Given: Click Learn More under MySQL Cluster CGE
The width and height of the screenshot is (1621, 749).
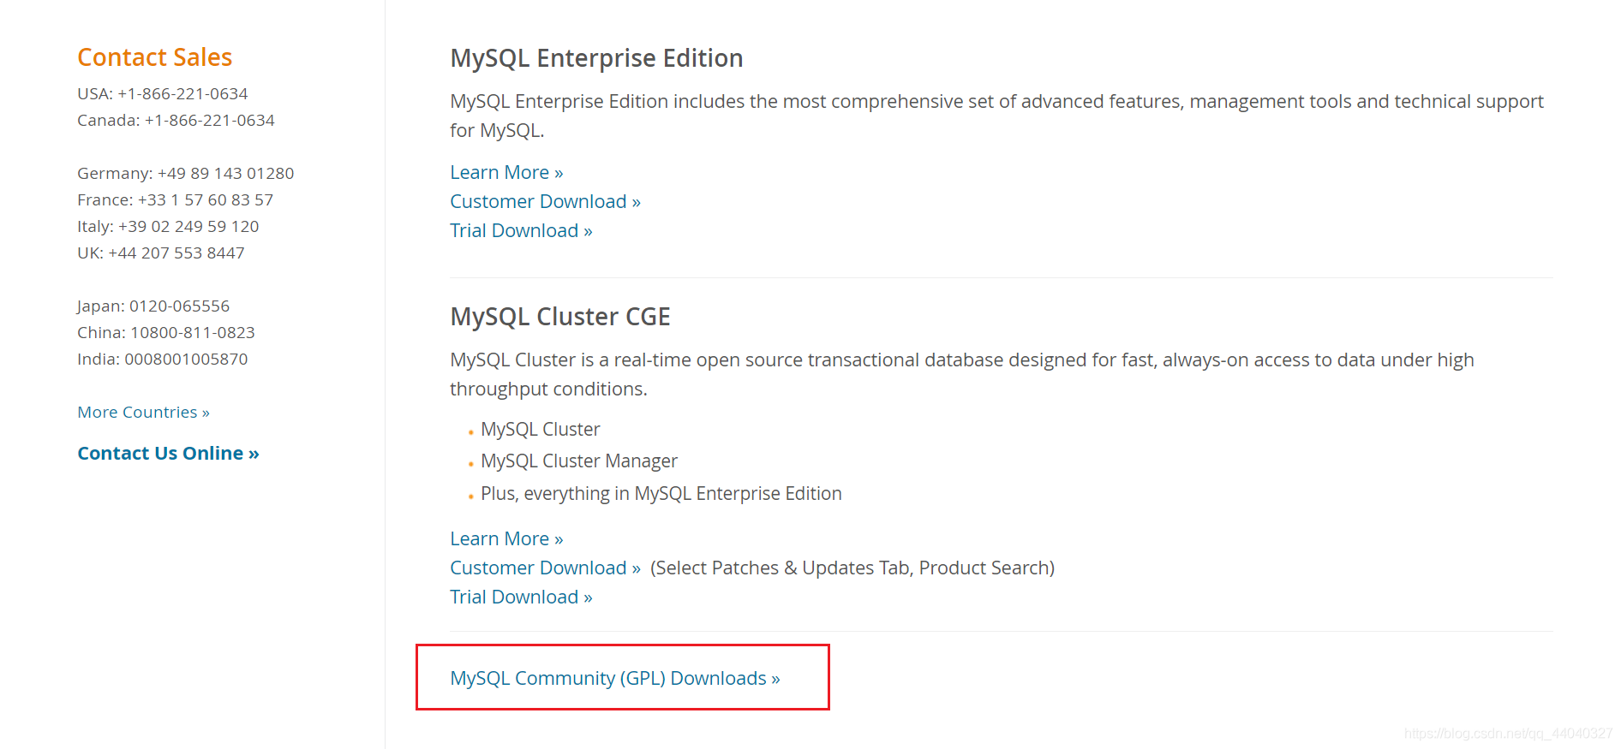Looking at the screenshot, I should pyautogui.click(x=505, y=538).
